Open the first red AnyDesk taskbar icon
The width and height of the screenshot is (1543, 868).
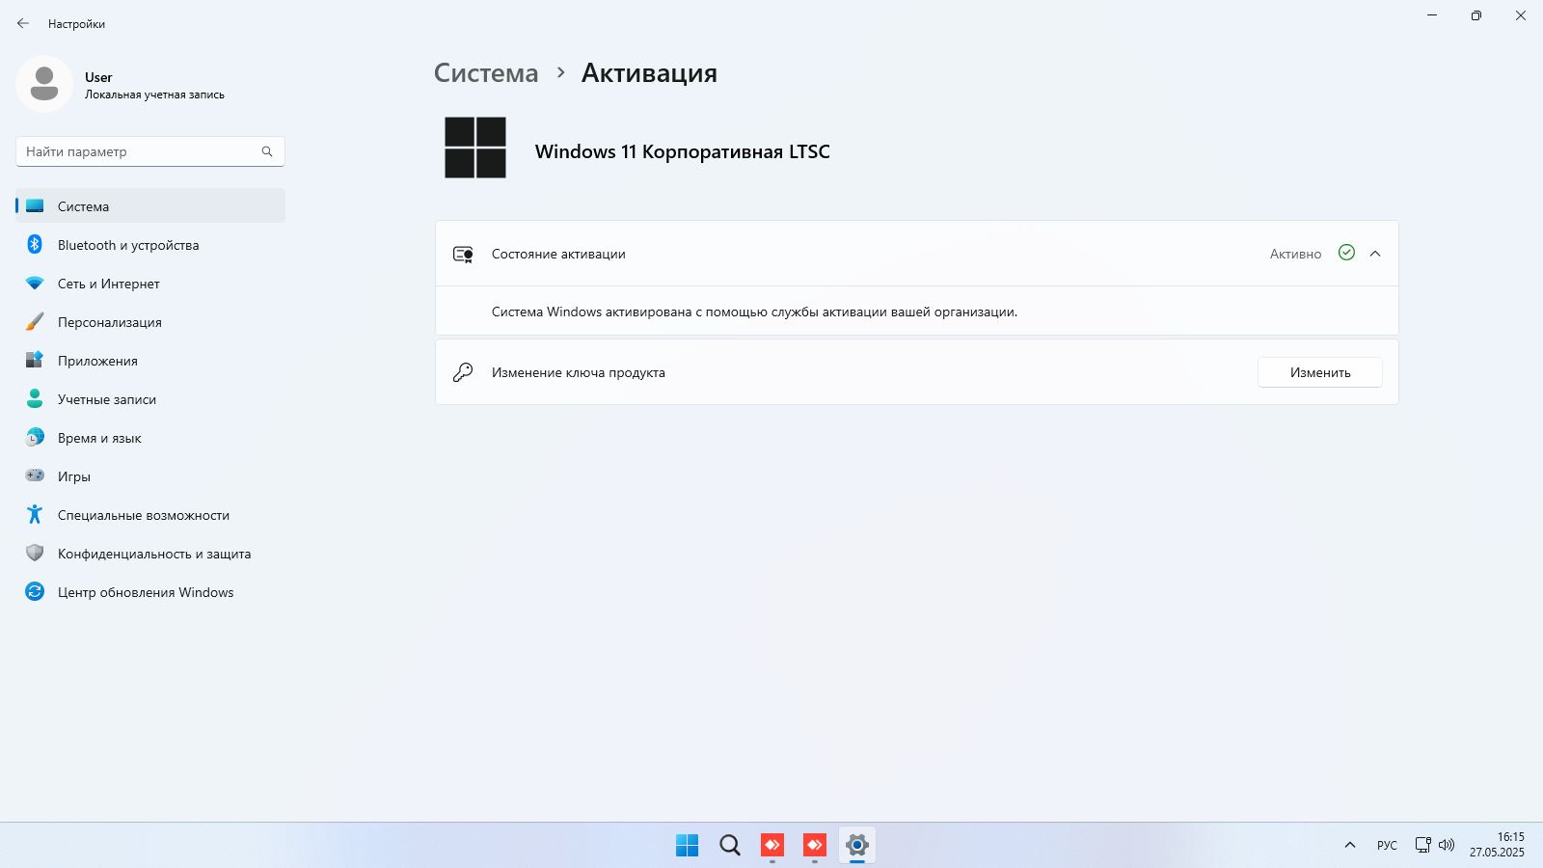coord(772,846)
